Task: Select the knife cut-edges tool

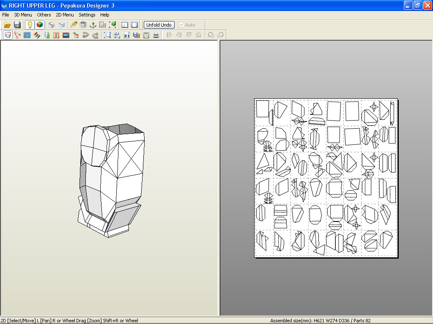Action: [74, 25]
